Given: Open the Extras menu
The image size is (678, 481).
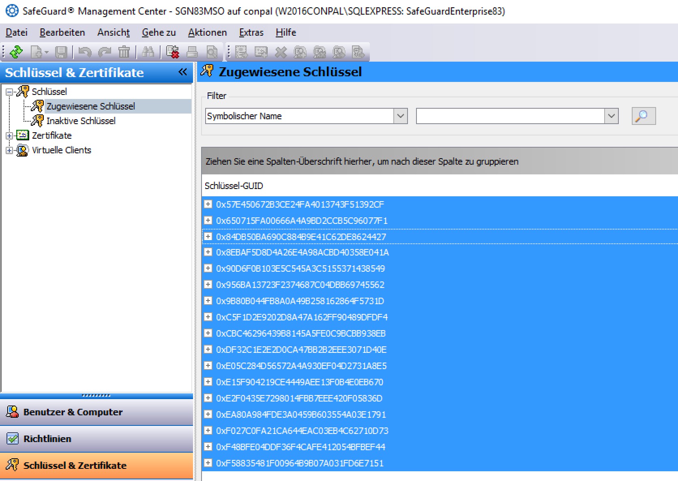Looking at the screenshot, I should click(x=251, y=32).
